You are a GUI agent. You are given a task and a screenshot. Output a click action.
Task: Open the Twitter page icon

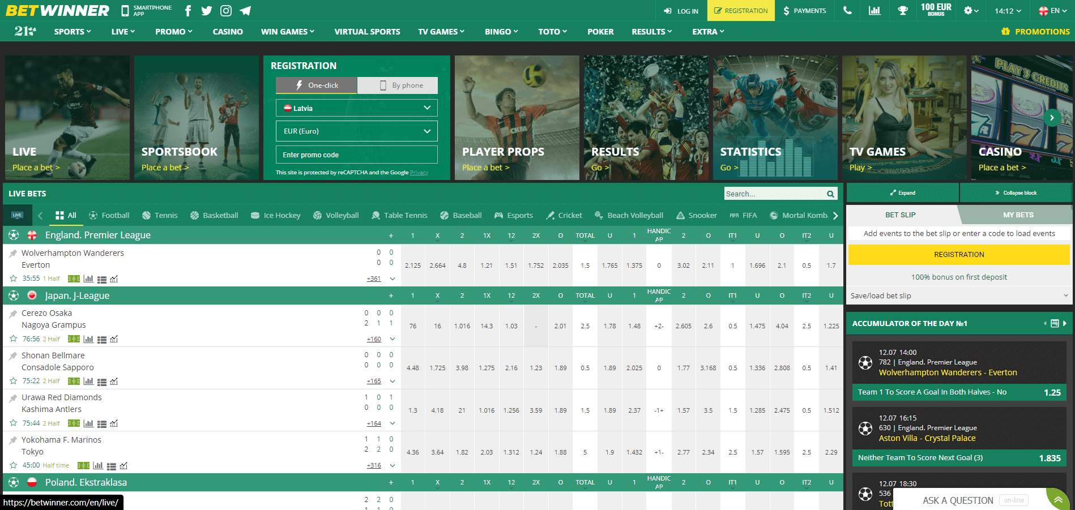(x=207, y=11)
